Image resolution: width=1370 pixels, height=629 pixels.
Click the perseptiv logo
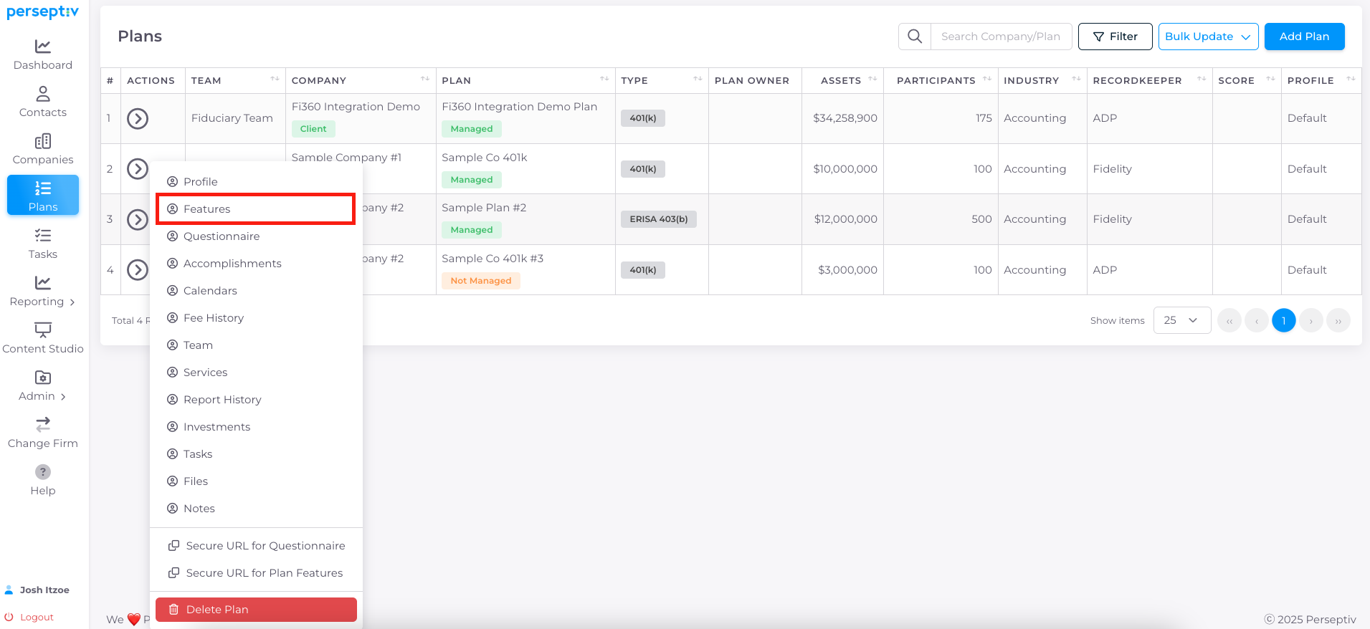pyautogui.click(x=43, y=12)
